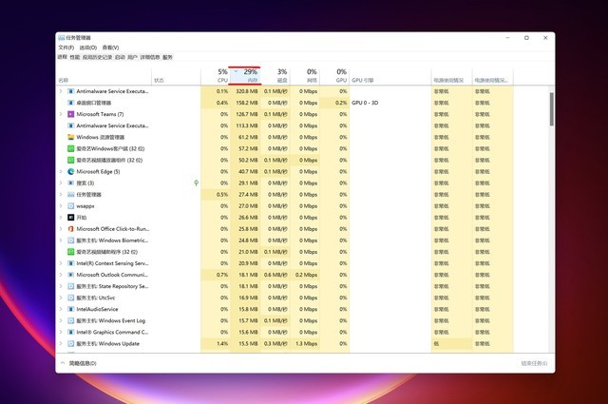Click the Microsoft Office Click-to-Run icon
The width and height of the screenshot is (608, 404).
click(x=70, y=229)
